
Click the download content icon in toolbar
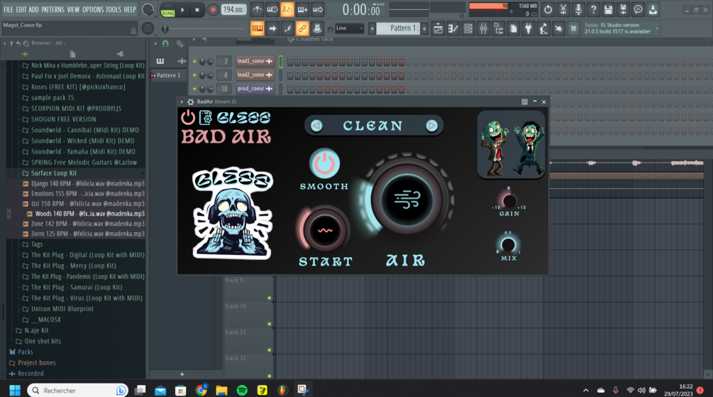click(x=653, y=9)
